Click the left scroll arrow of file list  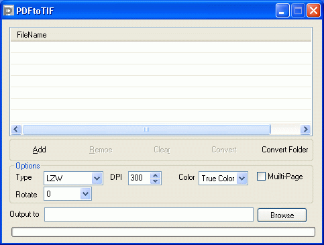16,129
